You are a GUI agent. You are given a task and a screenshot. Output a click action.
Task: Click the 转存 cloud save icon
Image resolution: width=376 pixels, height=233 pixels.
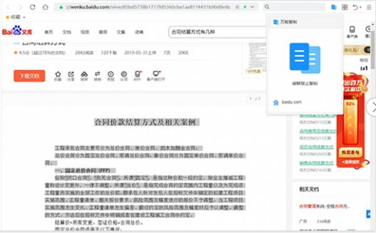pyautogui.click(x=84, y=76)
